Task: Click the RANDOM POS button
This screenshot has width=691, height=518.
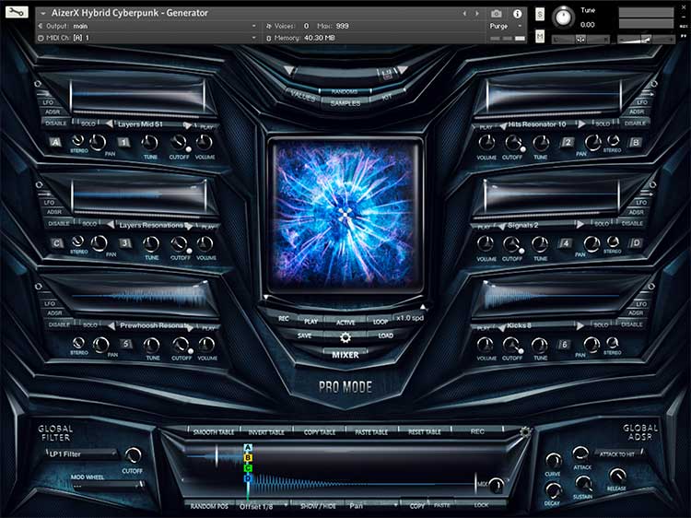Action: pyautogui.click(x=209, y=507)
